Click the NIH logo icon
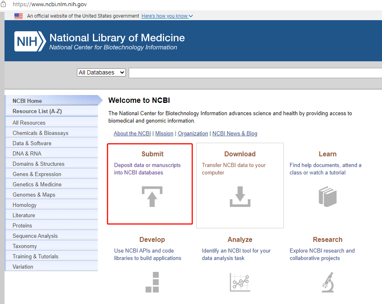 (30, 41)
